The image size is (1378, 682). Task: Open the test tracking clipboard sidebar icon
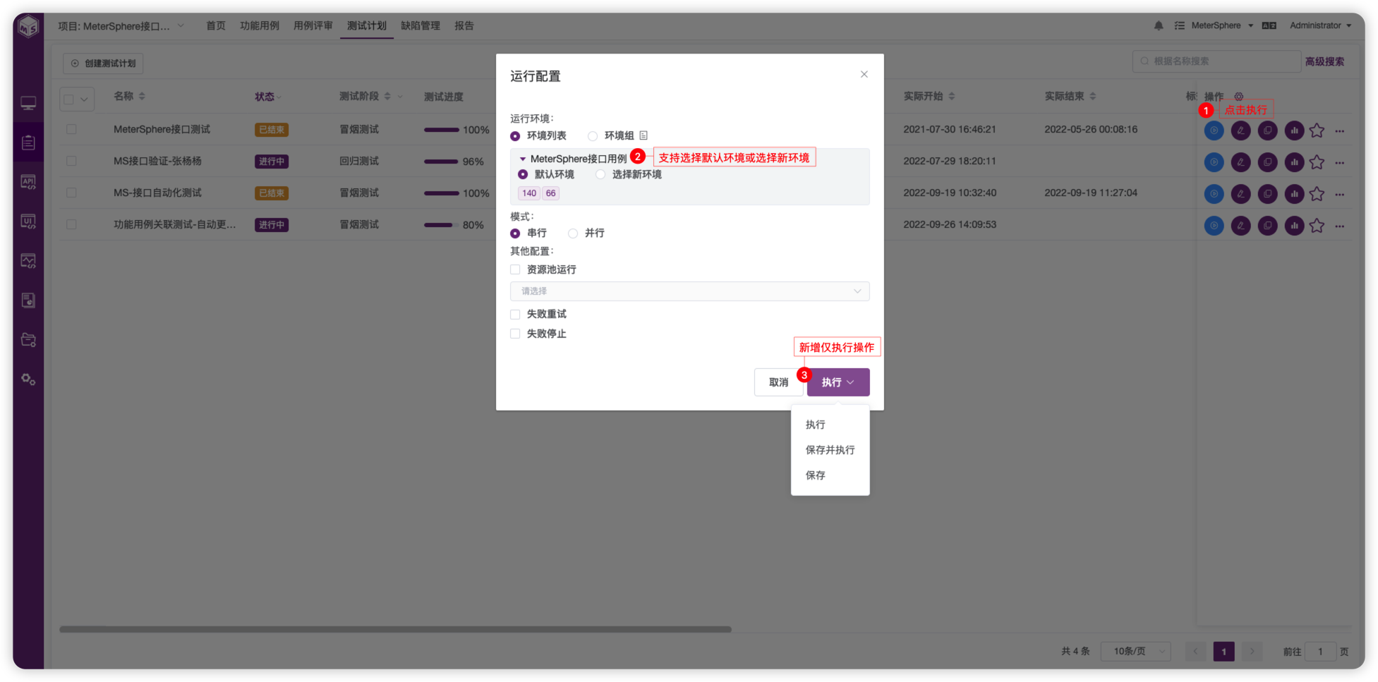click(28, 142)
